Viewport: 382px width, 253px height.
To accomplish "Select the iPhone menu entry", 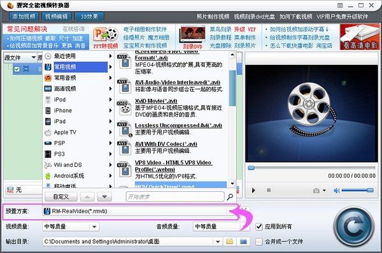I will coord(78,110).
